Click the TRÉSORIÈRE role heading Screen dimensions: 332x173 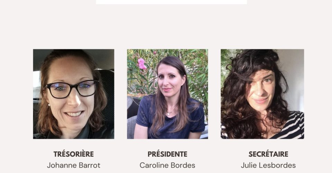click(74, 154)
